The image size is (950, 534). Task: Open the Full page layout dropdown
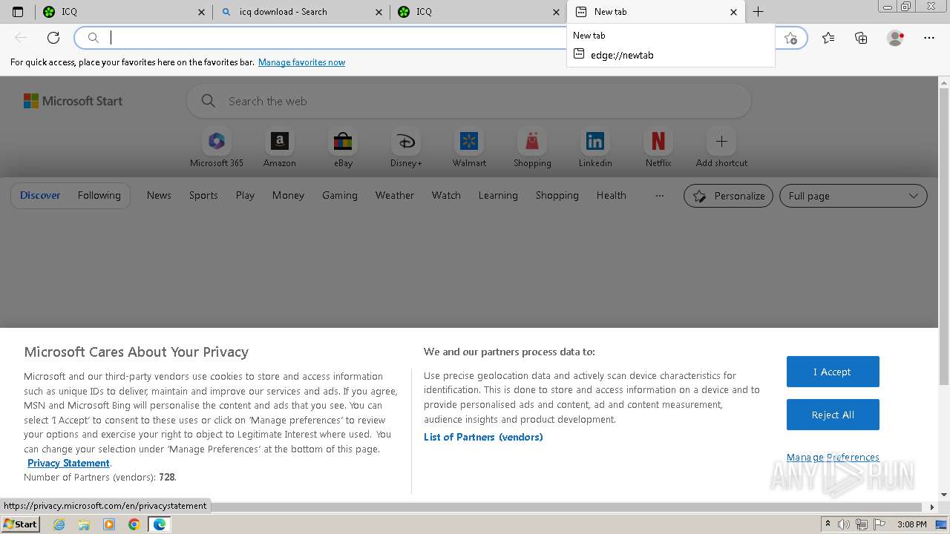click(854, 196)
